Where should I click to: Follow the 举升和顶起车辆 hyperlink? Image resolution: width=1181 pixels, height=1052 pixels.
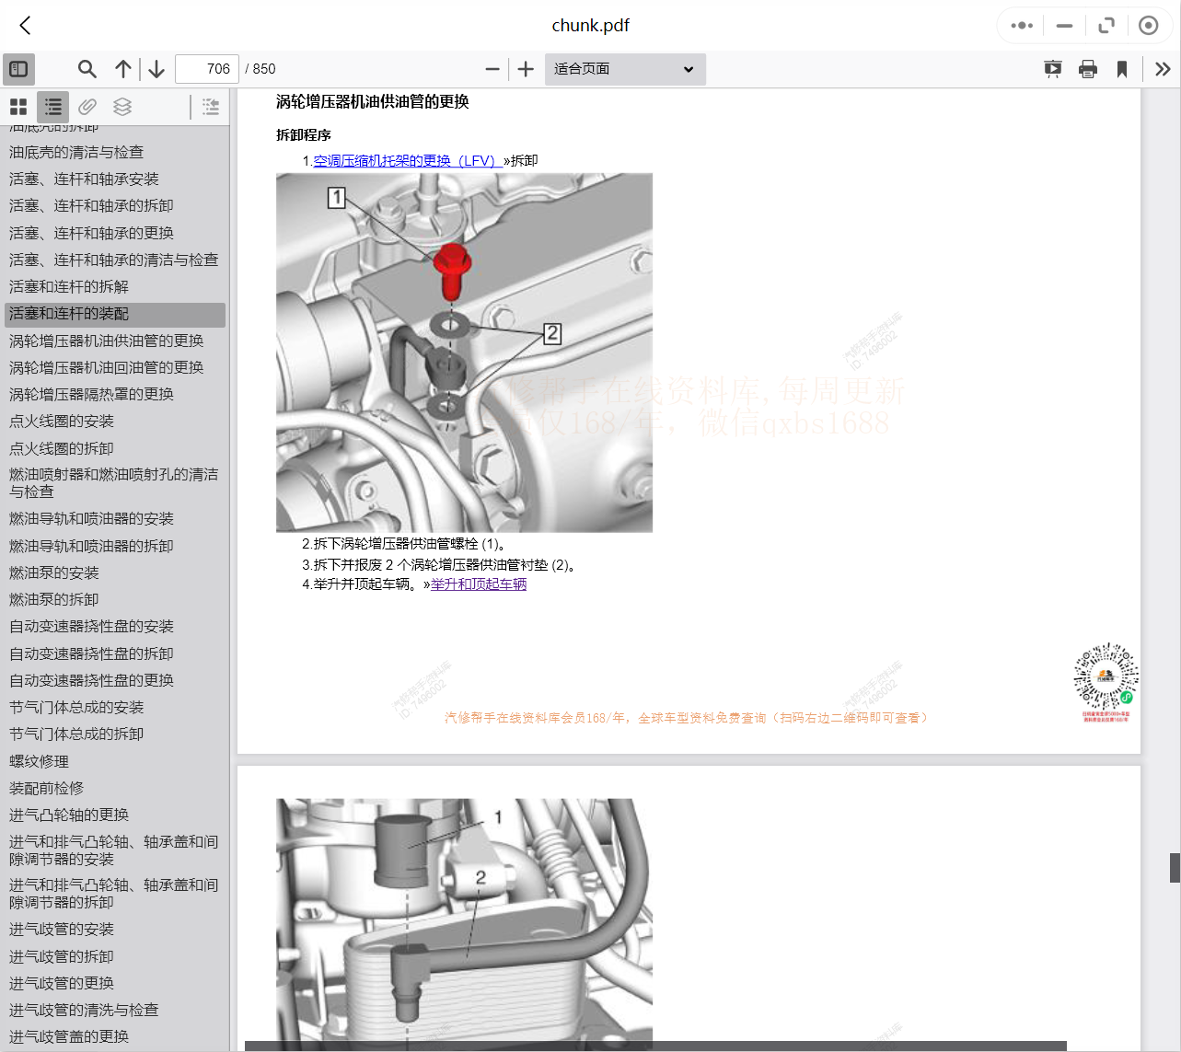tap(479, 584)
